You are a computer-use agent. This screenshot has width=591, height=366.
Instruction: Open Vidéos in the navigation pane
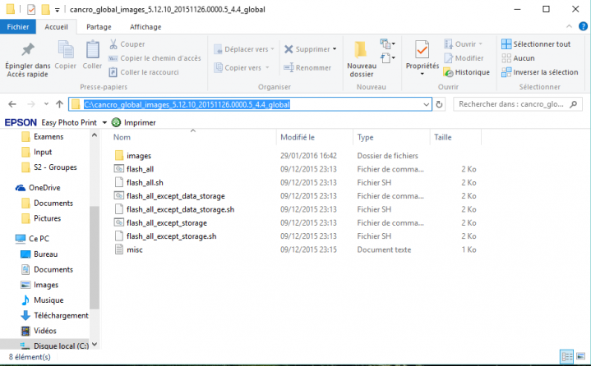pyautogui.click(x=39, y=331)
